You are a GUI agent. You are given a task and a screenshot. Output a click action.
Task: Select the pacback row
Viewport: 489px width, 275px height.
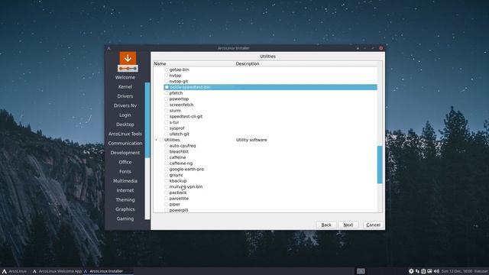coord(270,192)
